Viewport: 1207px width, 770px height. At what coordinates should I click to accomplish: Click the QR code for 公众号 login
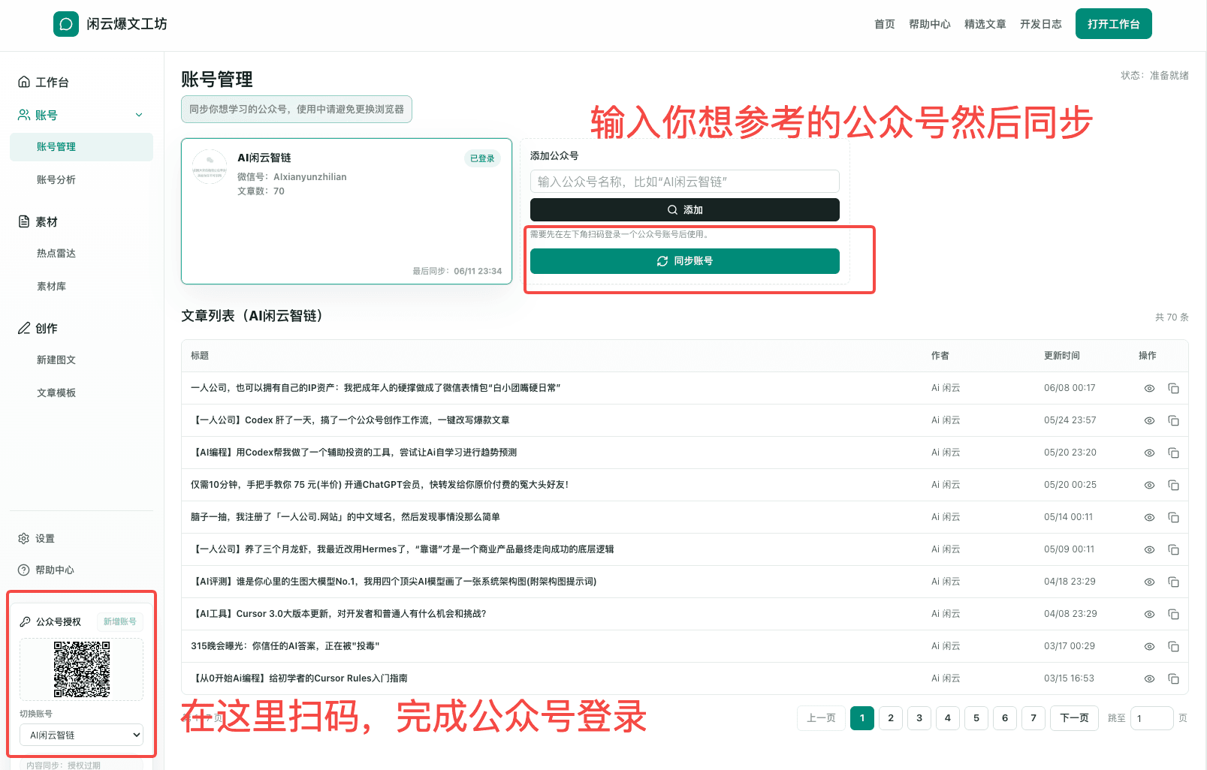tap(82, 669)
